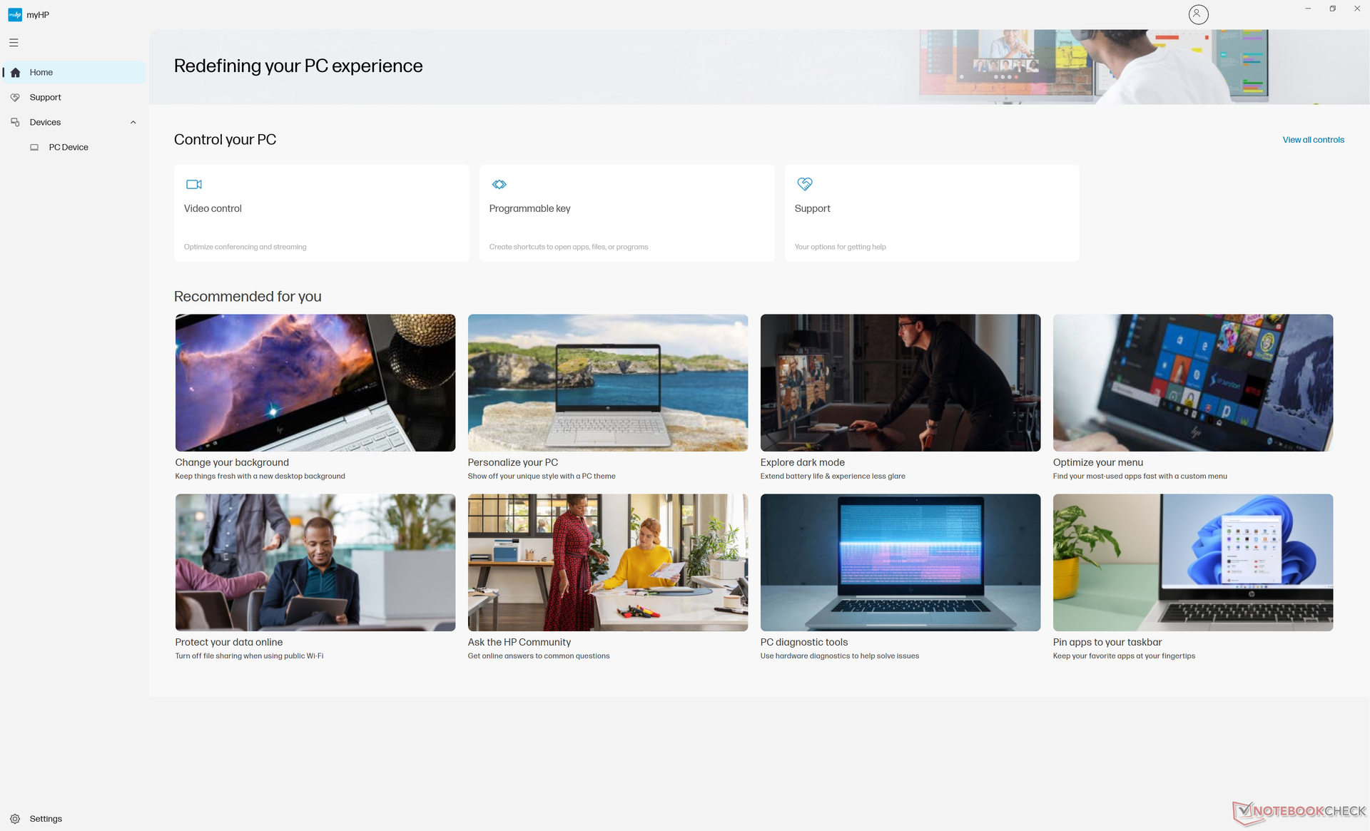Click the user account profile icon

[x=1198, y=14]
